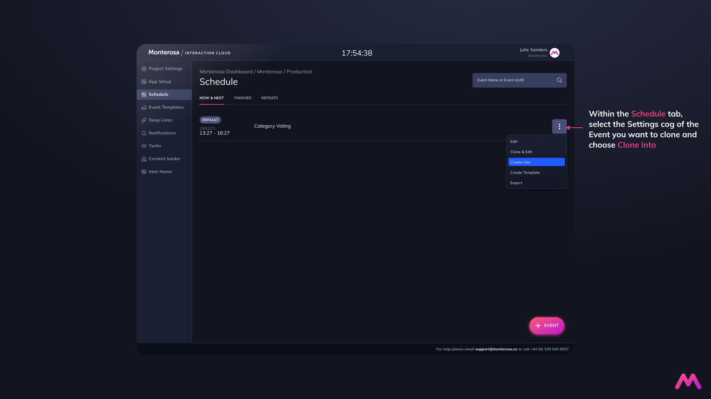Viewport: 711px width, 399px height.
Task: Click the Event Name or UUID search field
Action: 519,80
